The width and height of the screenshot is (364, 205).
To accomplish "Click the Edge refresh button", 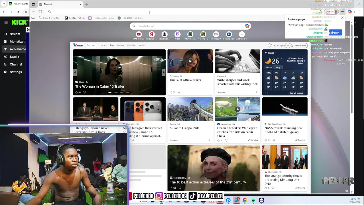I will coord(40,12).
